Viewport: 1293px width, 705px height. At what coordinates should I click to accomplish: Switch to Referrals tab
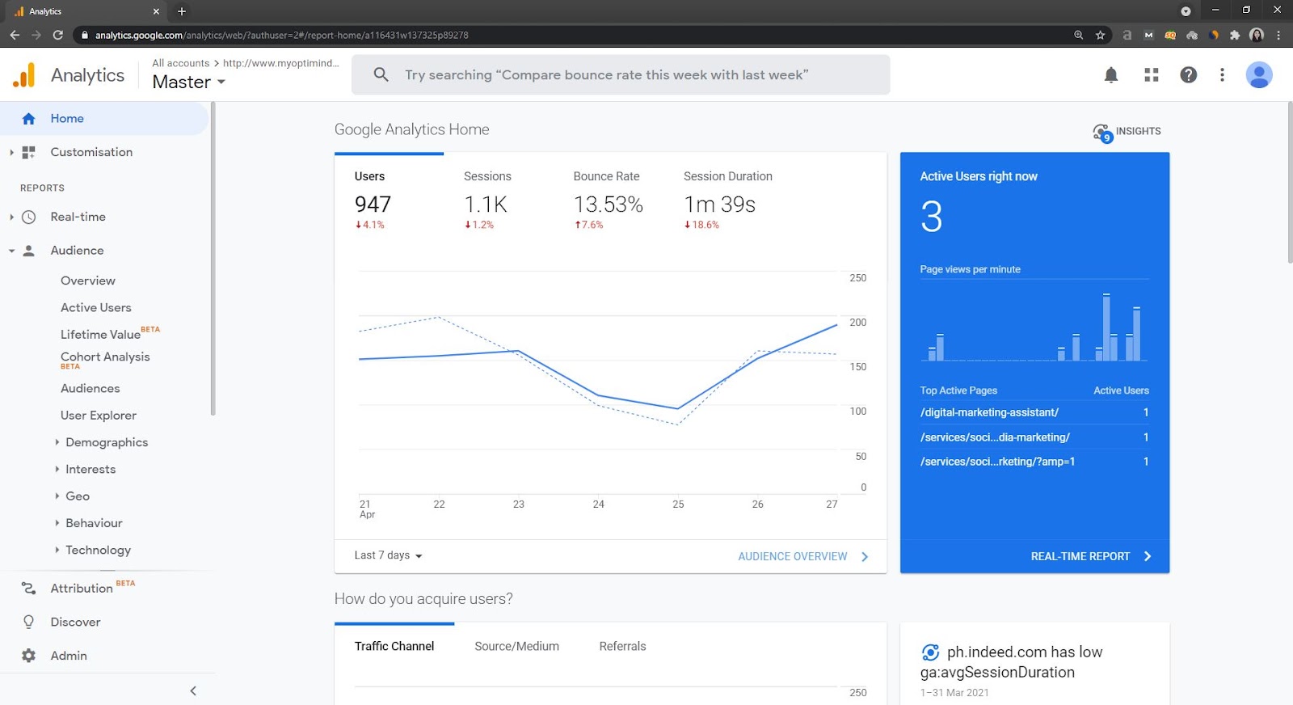622,646
